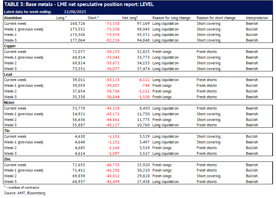Click the long value 56,636

[x=79, y=120]
